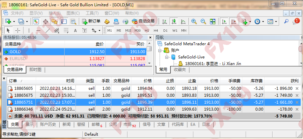The height and width of the screenshot is (139, 303).
Task: Open the arrows objects dropdown
Action: coord(100,30)
